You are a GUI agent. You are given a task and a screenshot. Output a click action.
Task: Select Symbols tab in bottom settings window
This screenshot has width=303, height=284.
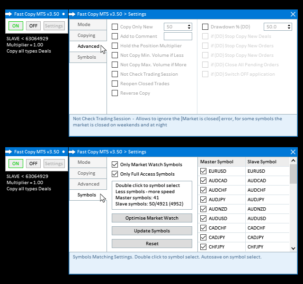pyautogui.click(x=88, y=195)
